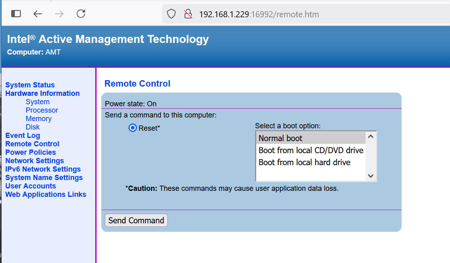Viewport: 450px width, 263px height.
Task: Open the User Accounts page
Action: click(31, 186)
